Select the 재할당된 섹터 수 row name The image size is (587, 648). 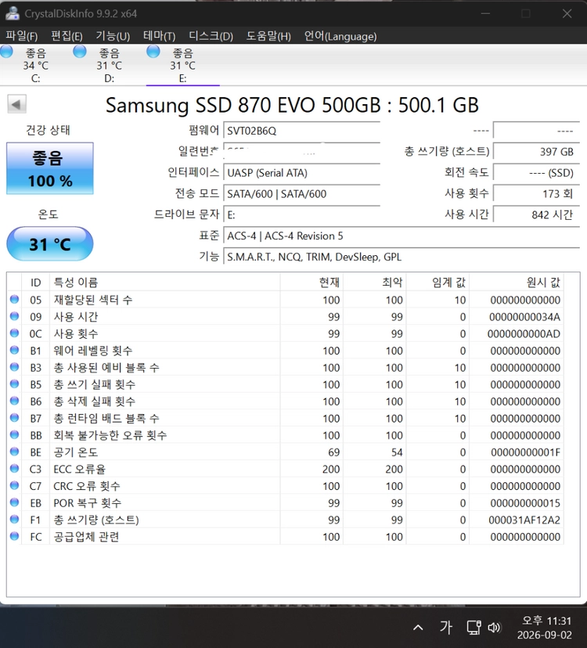click(93, 300)
